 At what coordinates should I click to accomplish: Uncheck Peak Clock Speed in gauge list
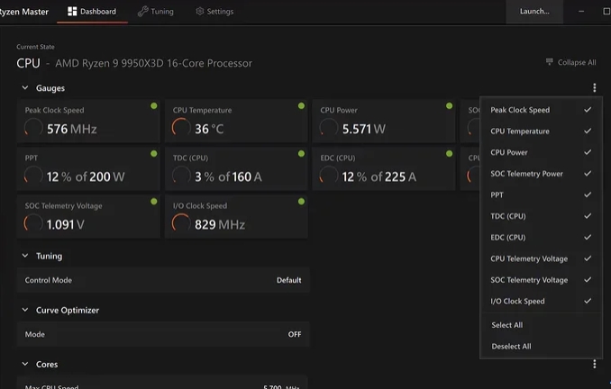pos(541,110)
